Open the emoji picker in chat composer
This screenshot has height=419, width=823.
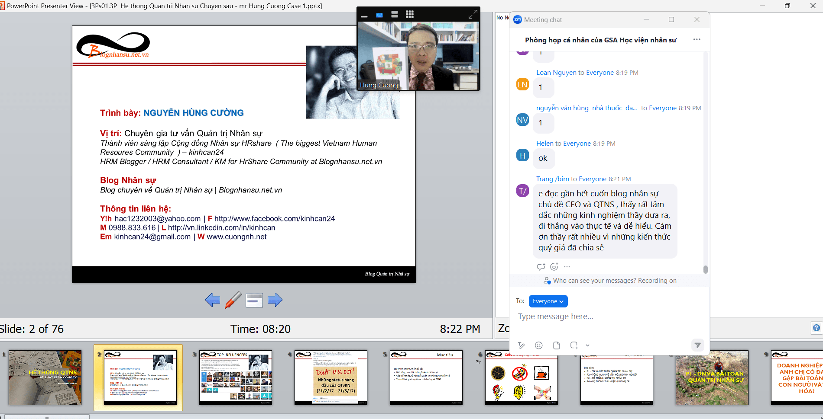pos(539,345)
